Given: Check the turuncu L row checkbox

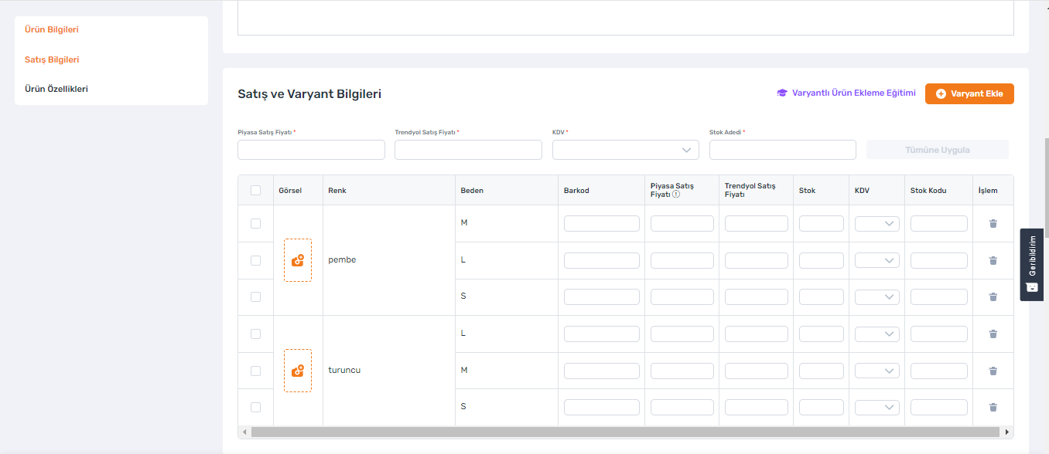Looking at the screenshot, I should pos(256,334).
